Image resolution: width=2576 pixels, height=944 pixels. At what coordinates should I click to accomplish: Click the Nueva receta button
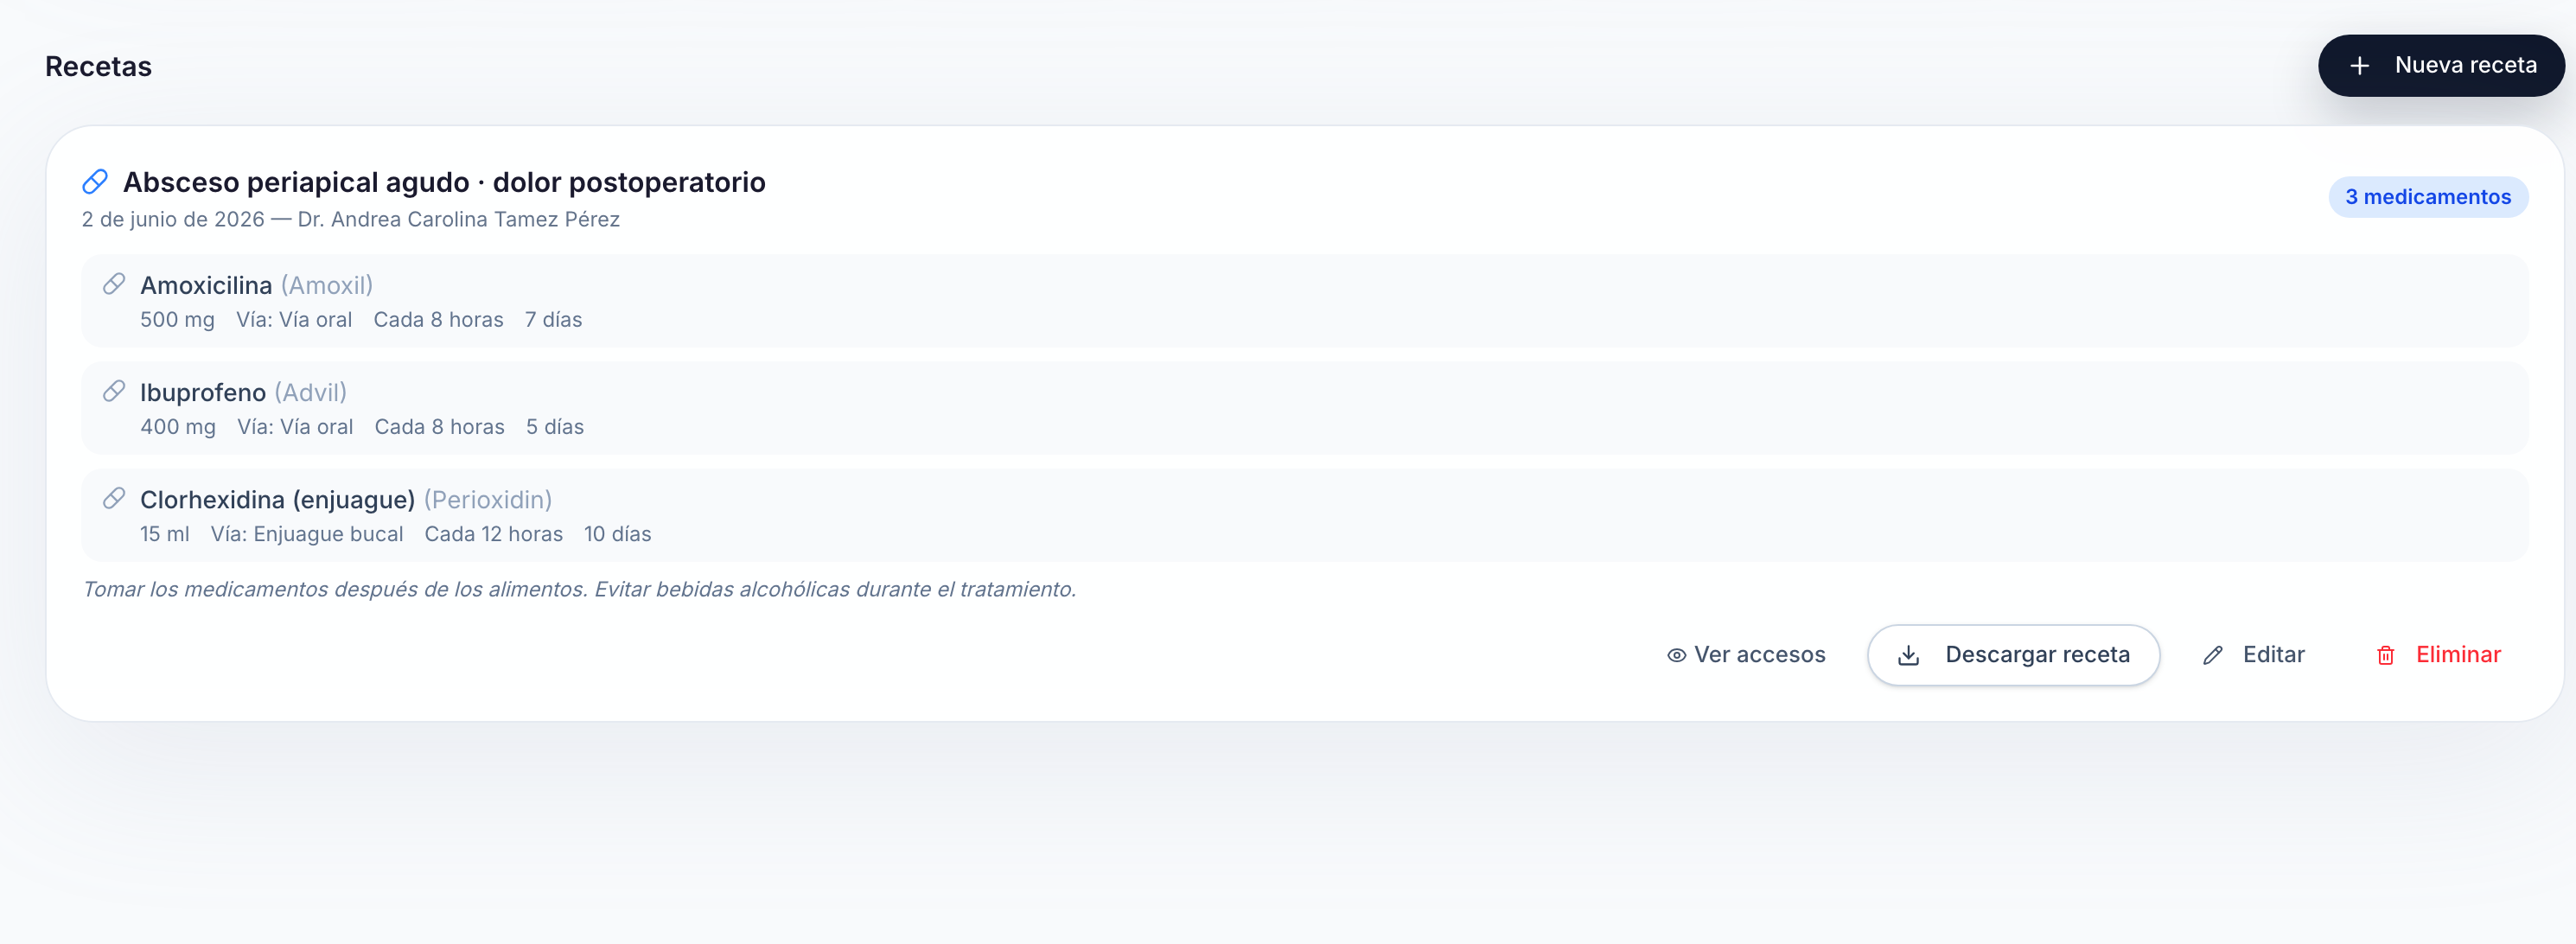click(x=2440, y=66)
